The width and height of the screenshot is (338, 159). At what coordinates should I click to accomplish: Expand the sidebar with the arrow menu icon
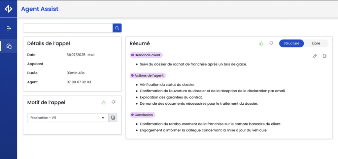(x=9, y=28)
